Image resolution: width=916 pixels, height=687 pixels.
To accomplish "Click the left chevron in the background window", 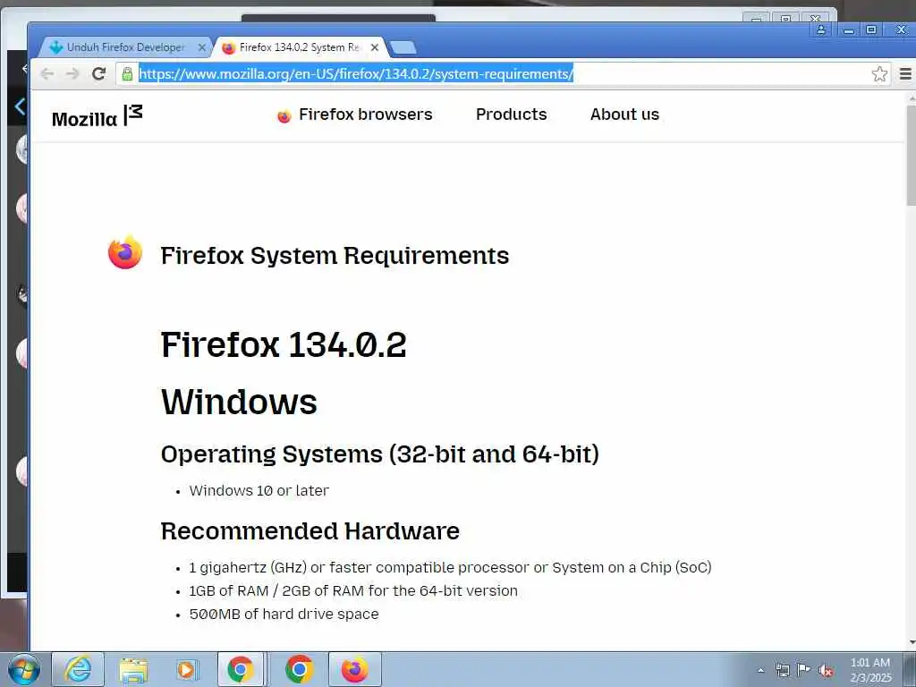I will tap(20, 107).
